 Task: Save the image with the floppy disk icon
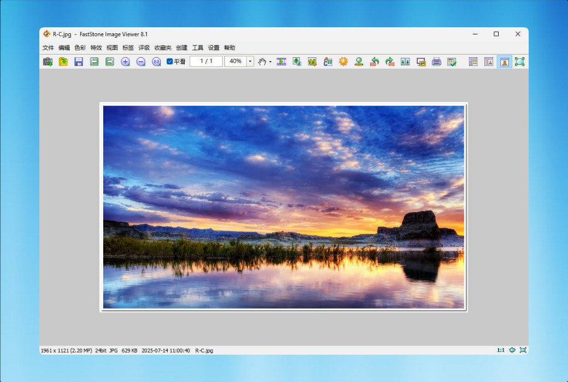pyautogui.click(x=79, y=62)
